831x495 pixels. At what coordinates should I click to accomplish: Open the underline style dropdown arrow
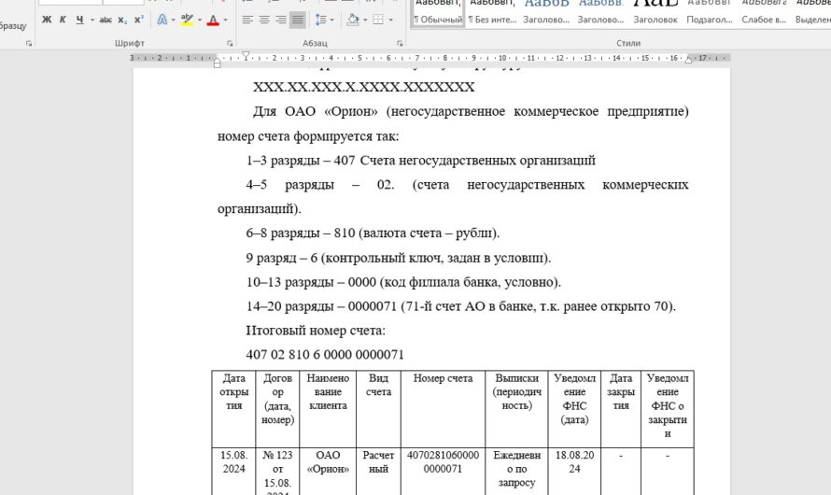point(92,21)
